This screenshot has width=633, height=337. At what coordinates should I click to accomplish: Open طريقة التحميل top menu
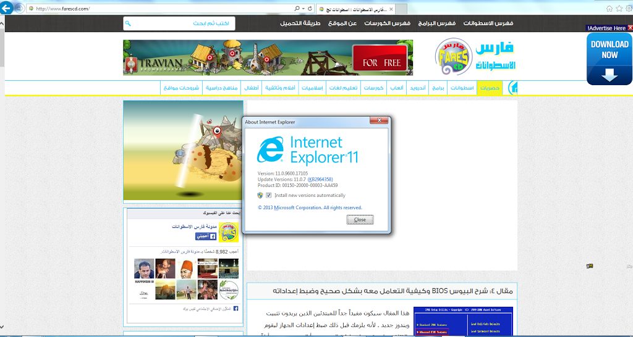tap(300, 23)
